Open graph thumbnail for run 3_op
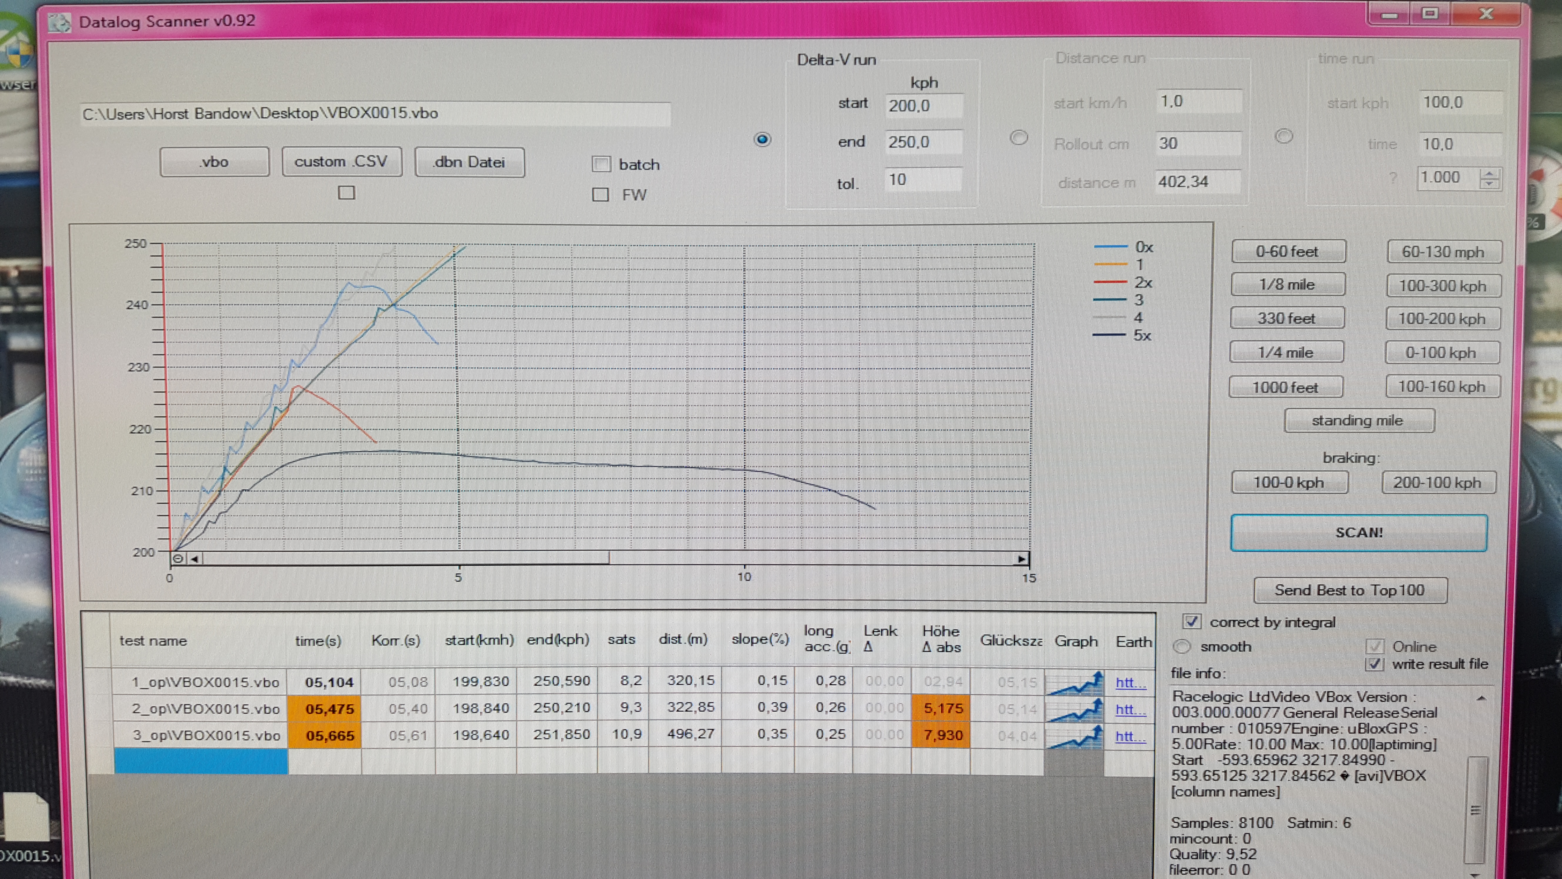1562x879 pixels. click(1074, 736)
